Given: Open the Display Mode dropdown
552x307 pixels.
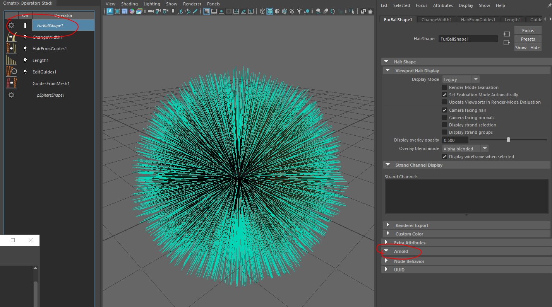Looking at the screenshot, I should pos(461,79).
